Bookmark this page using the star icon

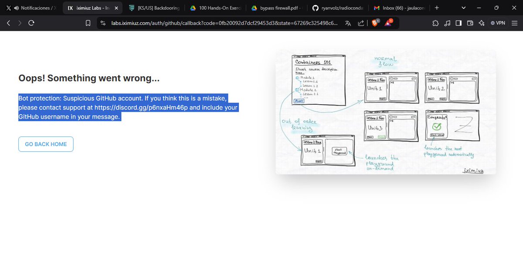click(x=87, y=23)
